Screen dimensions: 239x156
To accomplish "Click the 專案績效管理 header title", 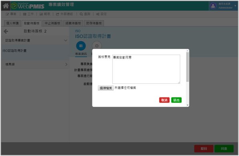I will [61, 4].
